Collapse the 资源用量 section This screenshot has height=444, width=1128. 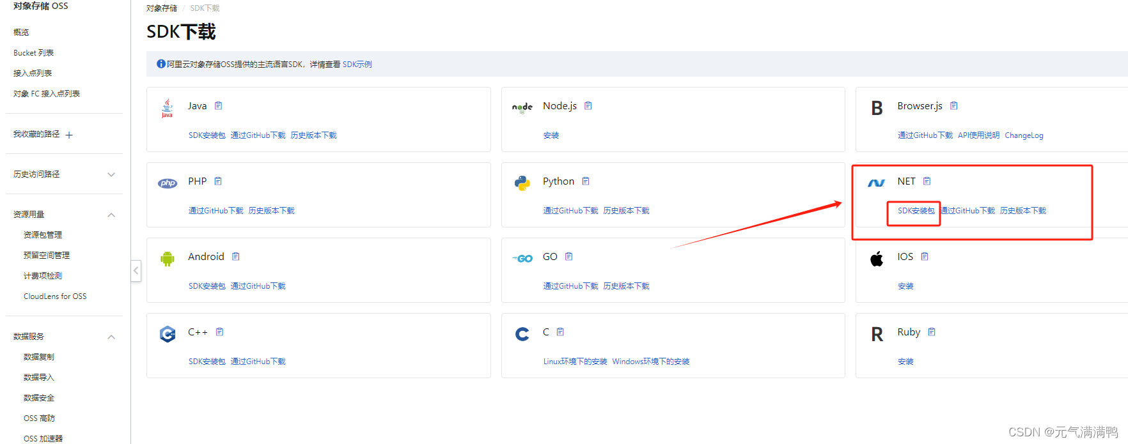[x=111, y=215]
